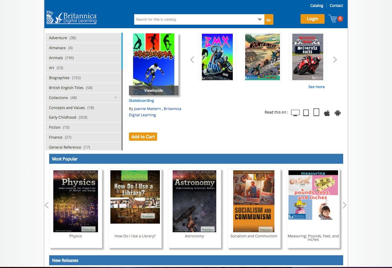The image size is (392, 268).
Task: Click the See more link
Action: [x=316, y=87]
